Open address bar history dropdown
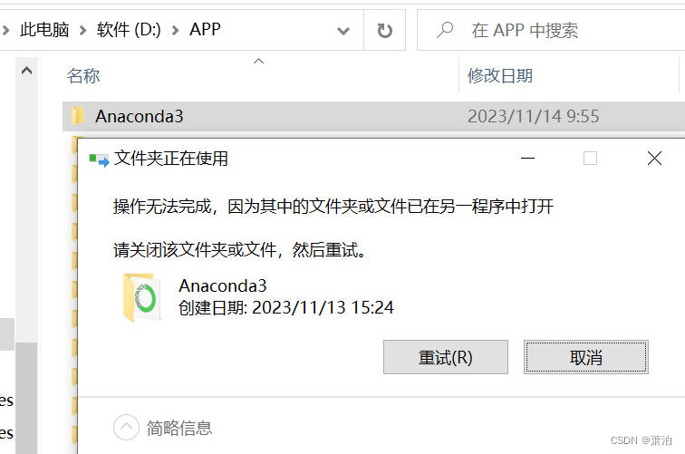The height and width of the screenshot is (454, 685). coord(343,31)
